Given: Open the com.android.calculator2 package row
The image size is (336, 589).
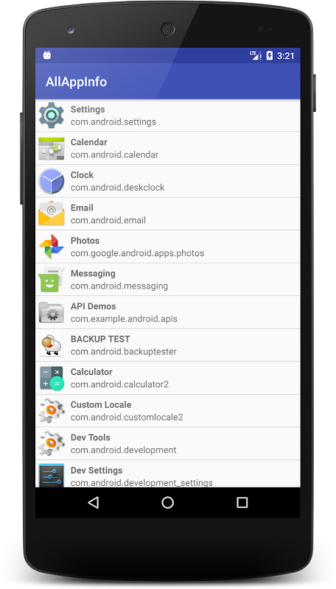Looking at the screenshot, I should [x=167, y=378].
